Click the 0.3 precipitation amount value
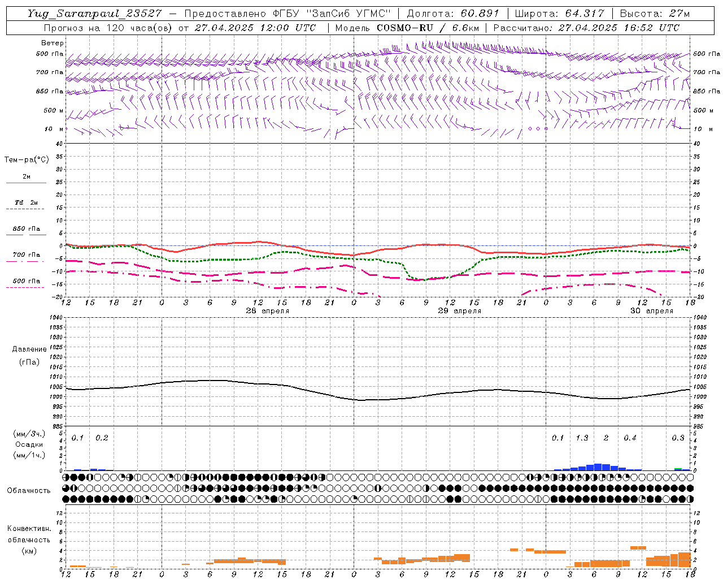 pos(678,438)
